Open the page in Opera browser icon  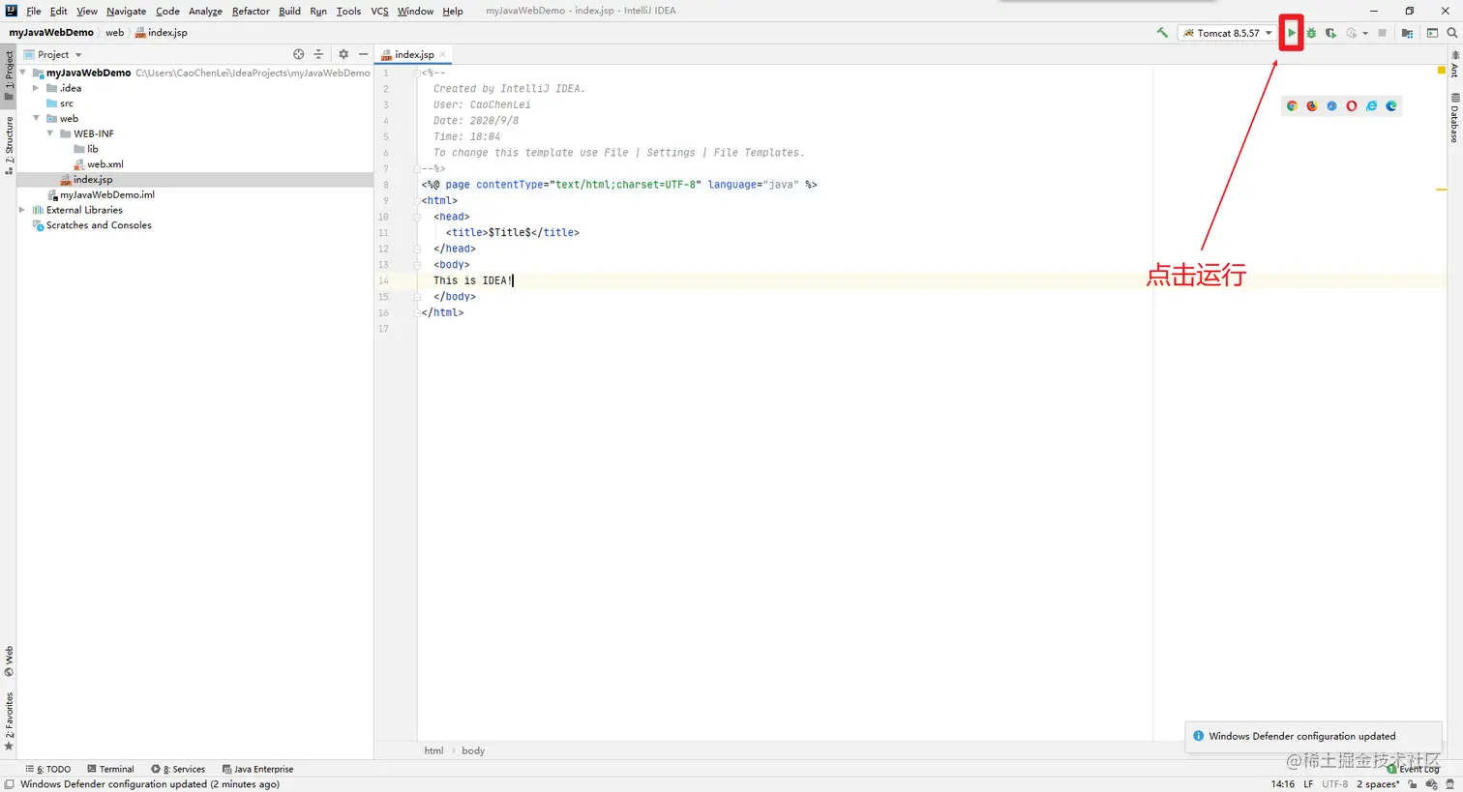[1352, 106]
